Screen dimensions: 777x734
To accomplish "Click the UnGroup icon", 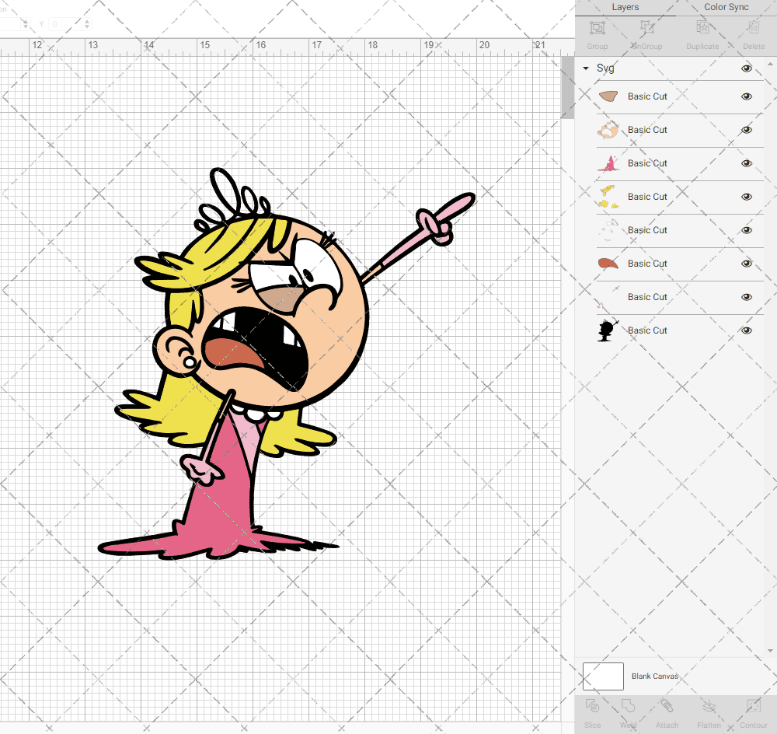I will (646, 28).
